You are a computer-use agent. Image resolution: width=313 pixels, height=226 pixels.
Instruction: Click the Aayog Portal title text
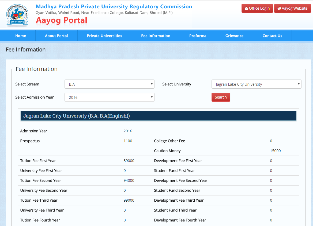(62, 20)
